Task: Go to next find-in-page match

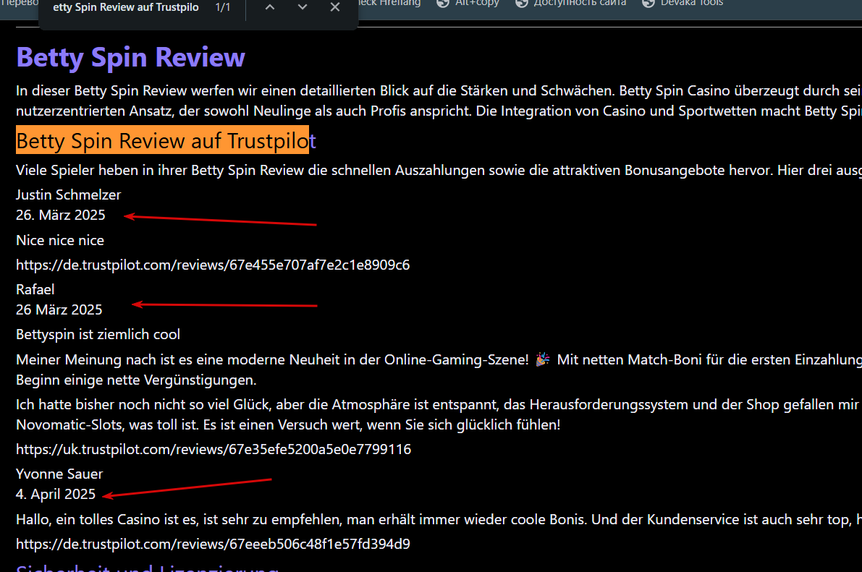Action: [303, 7]
